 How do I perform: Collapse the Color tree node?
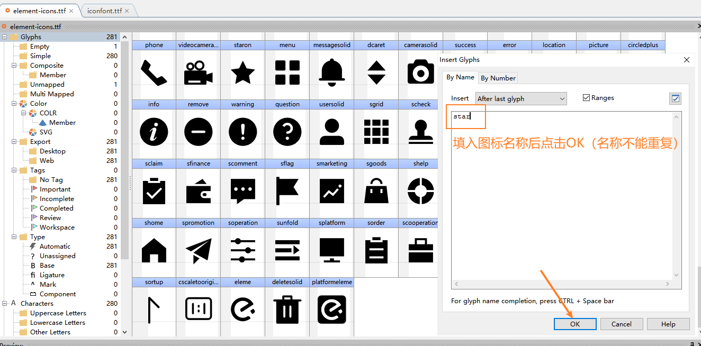pyautogui.click(x=14, y=104)
